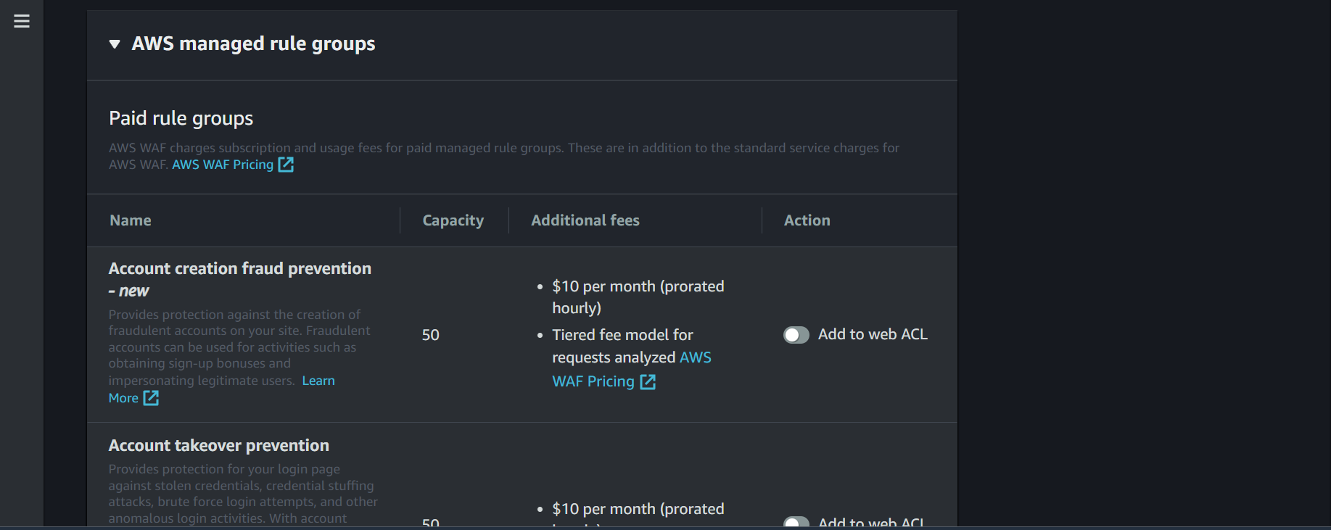Screen dimensions: 1331x530
Task: Select the Account takeover prevention rule title
Action: 219,445
